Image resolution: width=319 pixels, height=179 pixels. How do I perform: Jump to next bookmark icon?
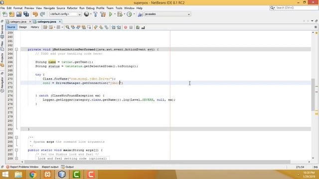tap(101, 27)
